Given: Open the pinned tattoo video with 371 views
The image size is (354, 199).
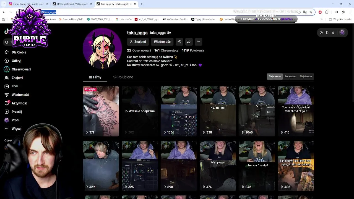Looking at the screenshot, I should pos(101,111).
